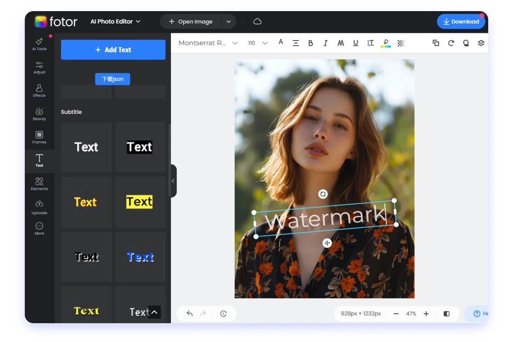Select the Text tab in the sidebar

click(x=39, y=161)
